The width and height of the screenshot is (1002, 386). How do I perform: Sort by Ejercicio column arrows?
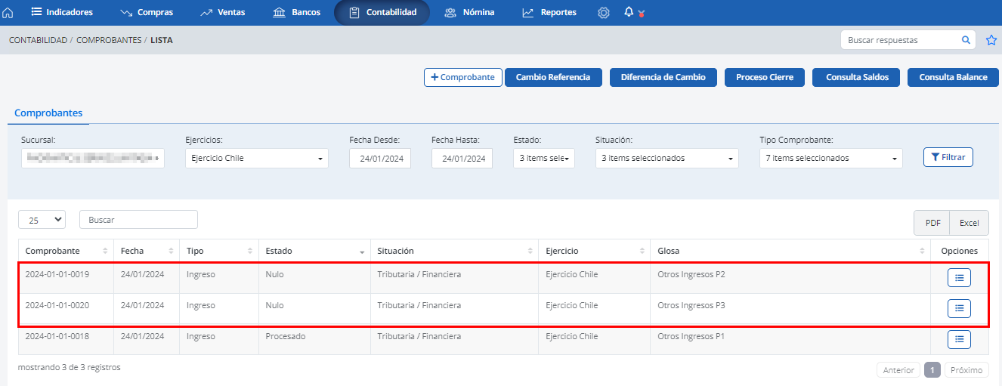click(x=642, y=251)
